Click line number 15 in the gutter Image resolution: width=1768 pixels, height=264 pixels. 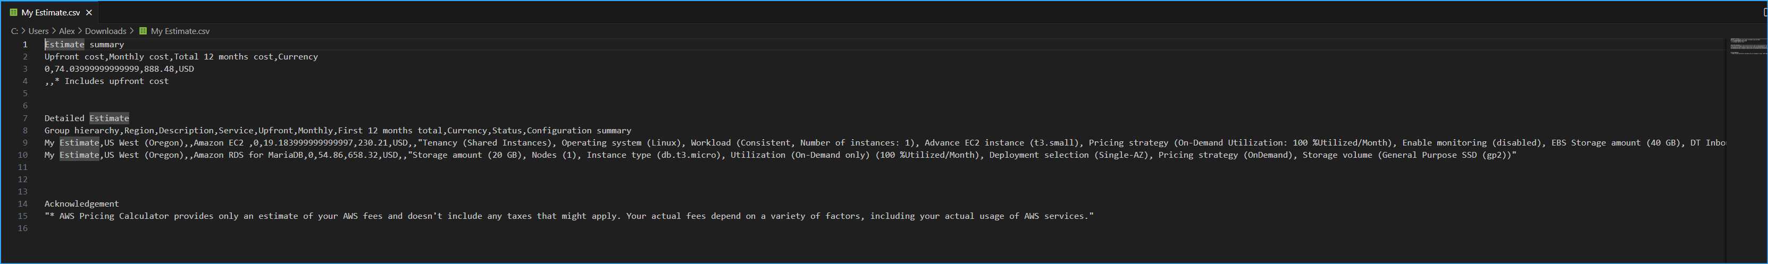click(23, 216)
